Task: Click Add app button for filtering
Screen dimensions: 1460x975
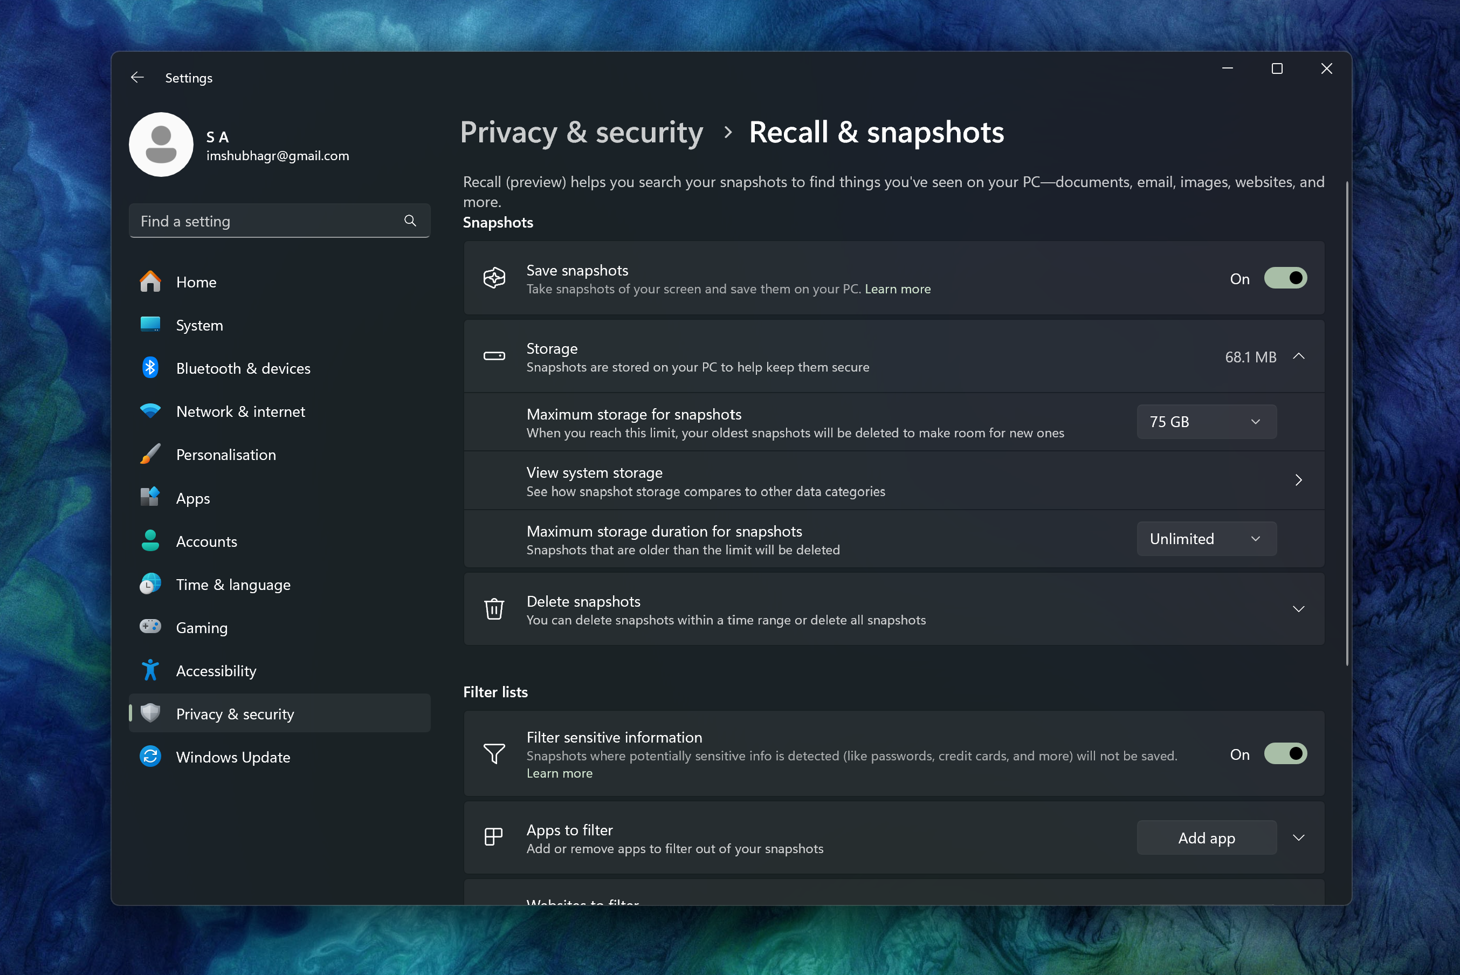Action: pos(1207,837)
